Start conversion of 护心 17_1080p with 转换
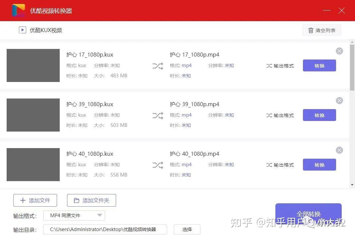Screen dimensions: 355x238 319,65
